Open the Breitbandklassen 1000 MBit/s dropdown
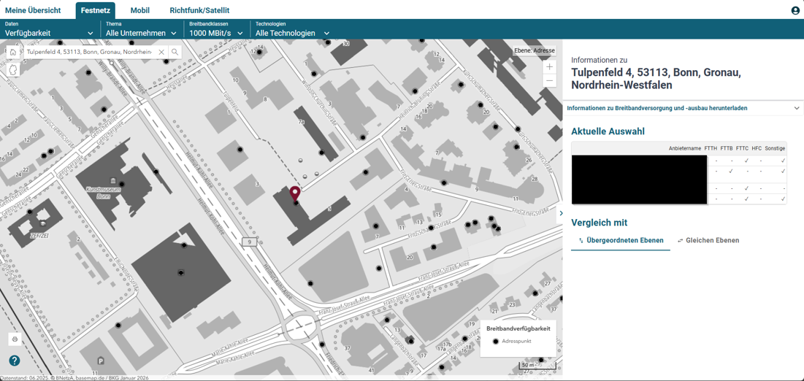 (x=215, y=33)
